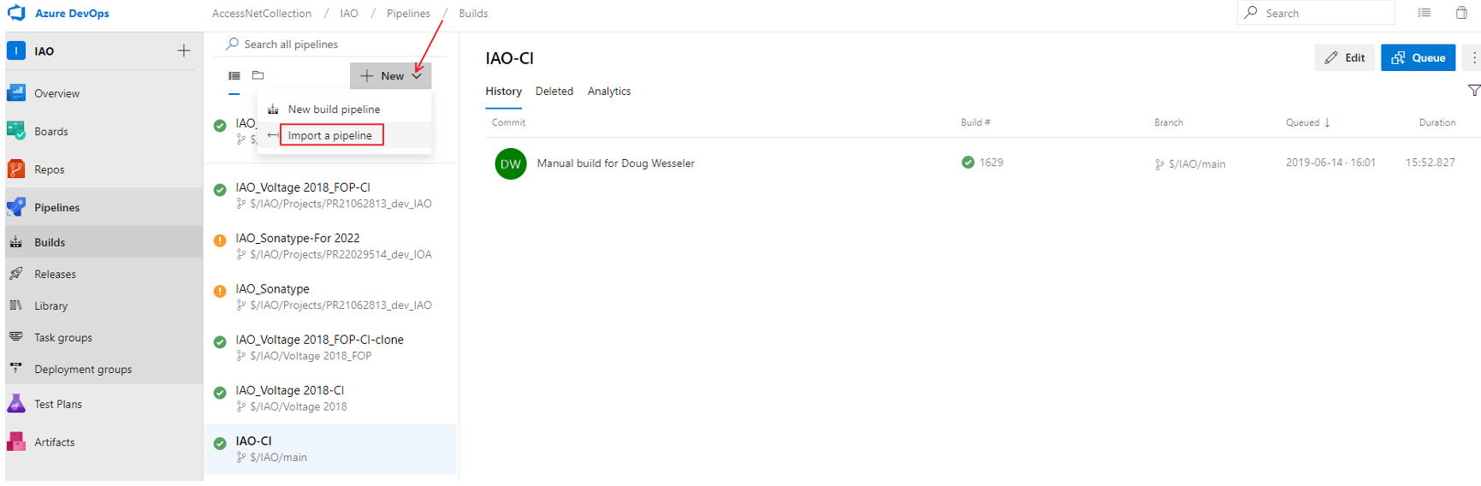
Task: Open the Pipelines section icon
Action: (16, 207)
